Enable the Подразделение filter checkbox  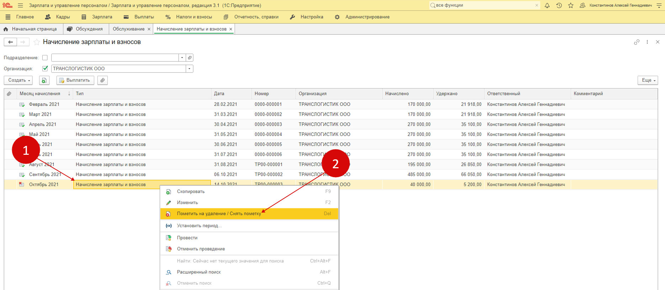click(x=45, y=58)
